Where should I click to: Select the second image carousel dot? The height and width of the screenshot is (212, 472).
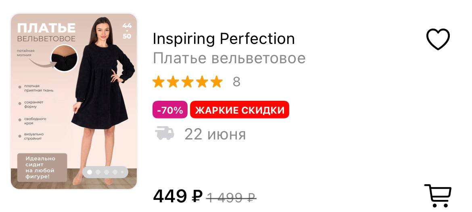[98, 172]
